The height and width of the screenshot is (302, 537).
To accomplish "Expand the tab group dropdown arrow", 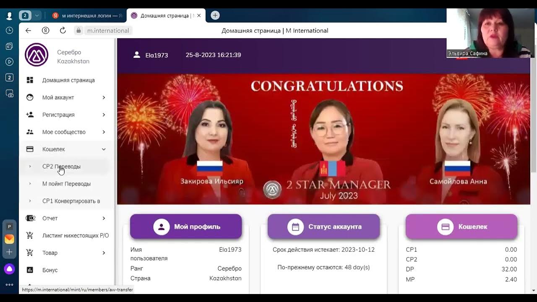I will [x=36, y=16].
